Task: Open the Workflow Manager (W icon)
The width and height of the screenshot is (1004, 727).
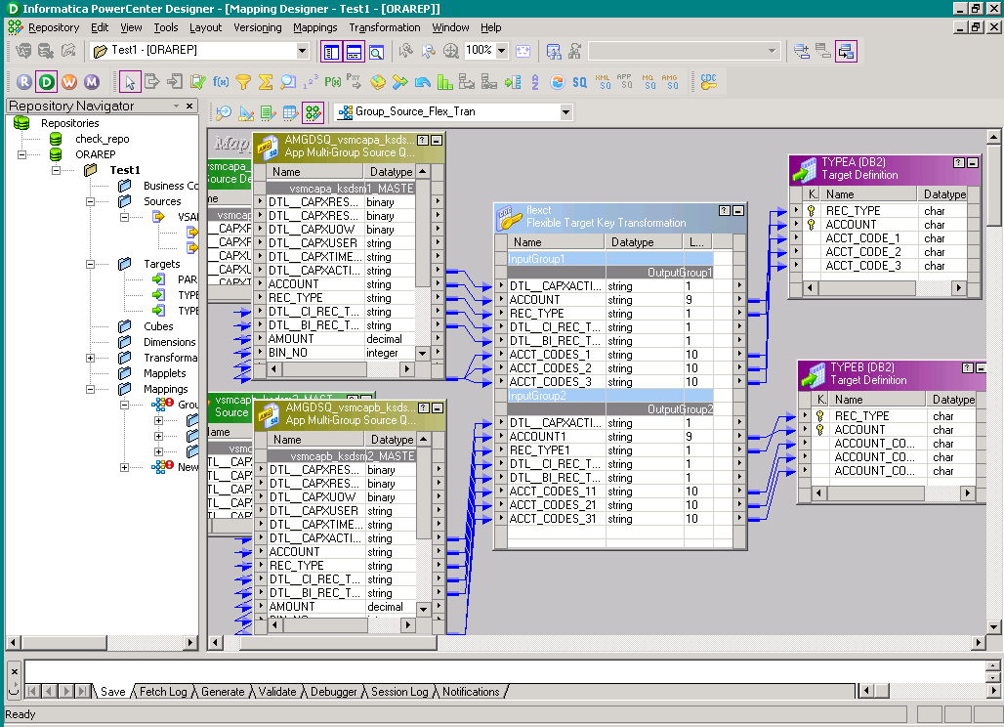Action: (x=68, y=81)
